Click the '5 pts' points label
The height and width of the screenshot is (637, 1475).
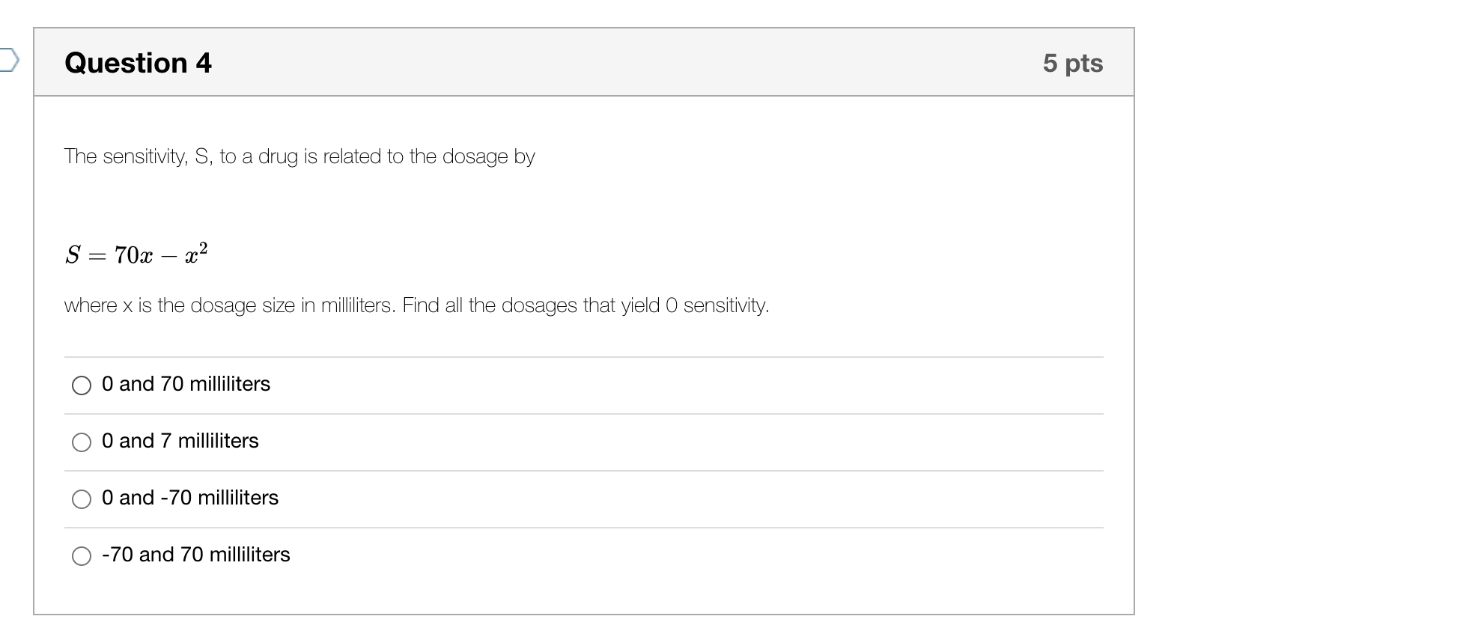point(1074,64)
